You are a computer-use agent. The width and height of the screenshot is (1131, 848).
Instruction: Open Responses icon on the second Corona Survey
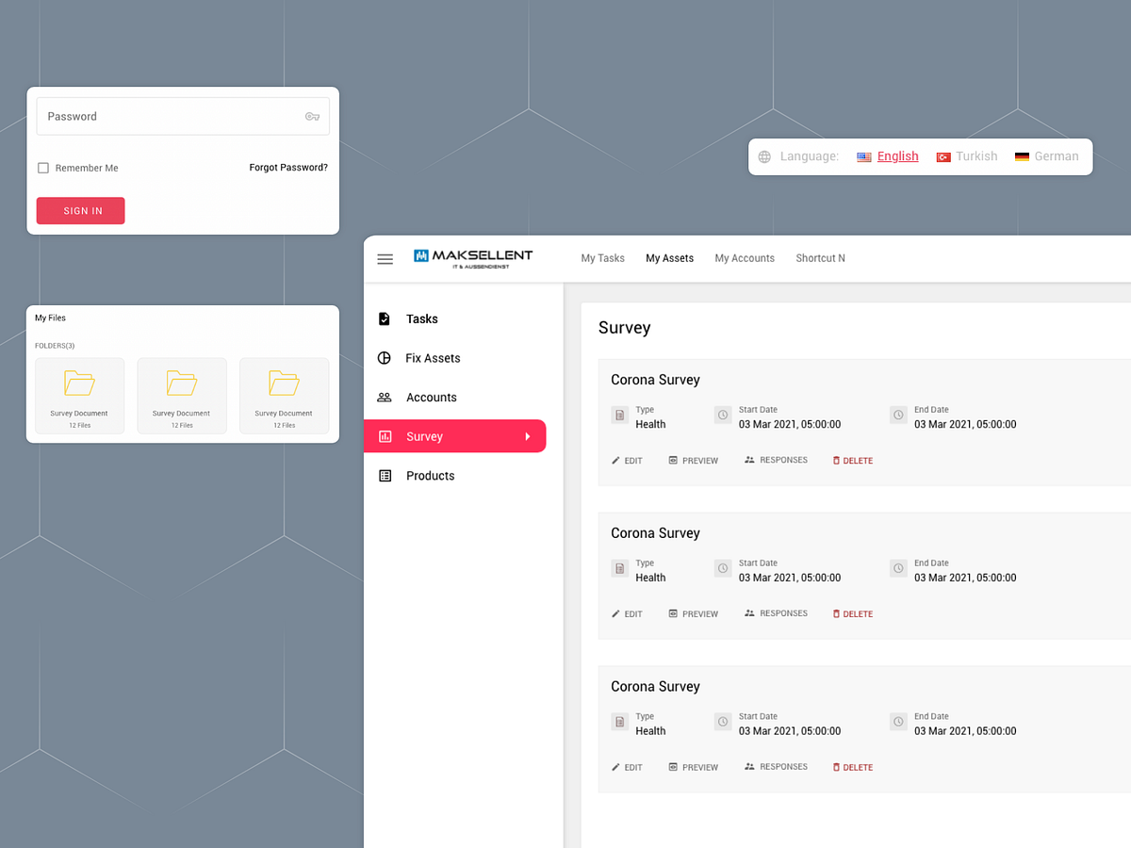[747, 612]
